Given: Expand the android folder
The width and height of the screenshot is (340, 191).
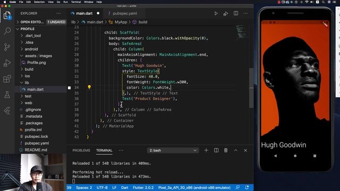Looking at the screenshot, I should coord(31,49).
